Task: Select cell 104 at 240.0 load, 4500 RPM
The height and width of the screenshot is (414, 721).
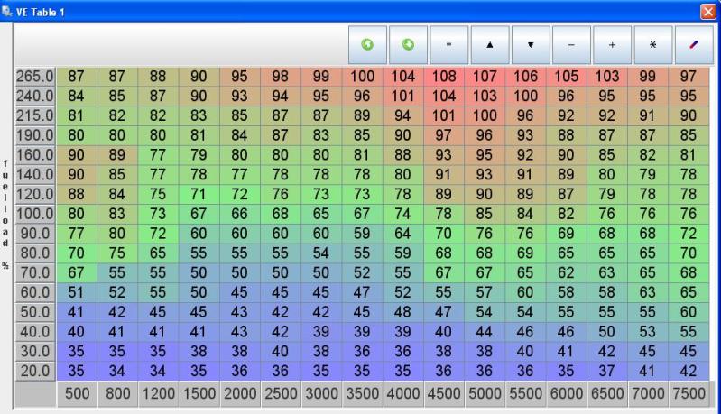Action: 444,96
